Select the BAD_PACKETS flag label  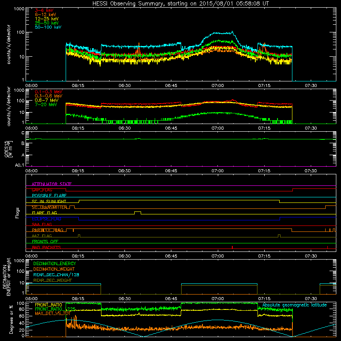tap(46, 247)
